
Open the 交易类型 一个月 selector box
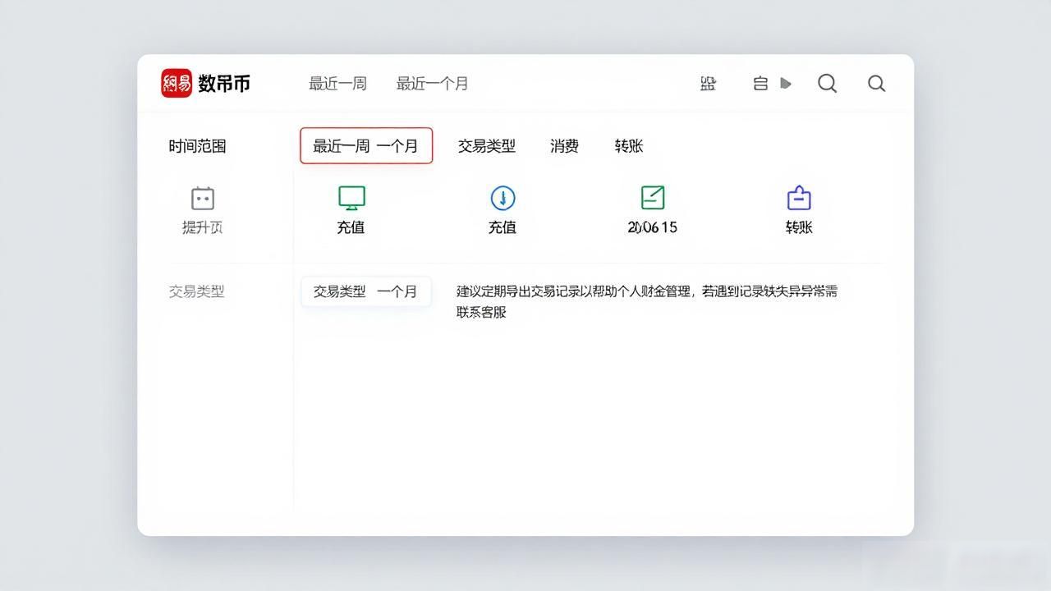pyautogui.click(x=366, y=291)
